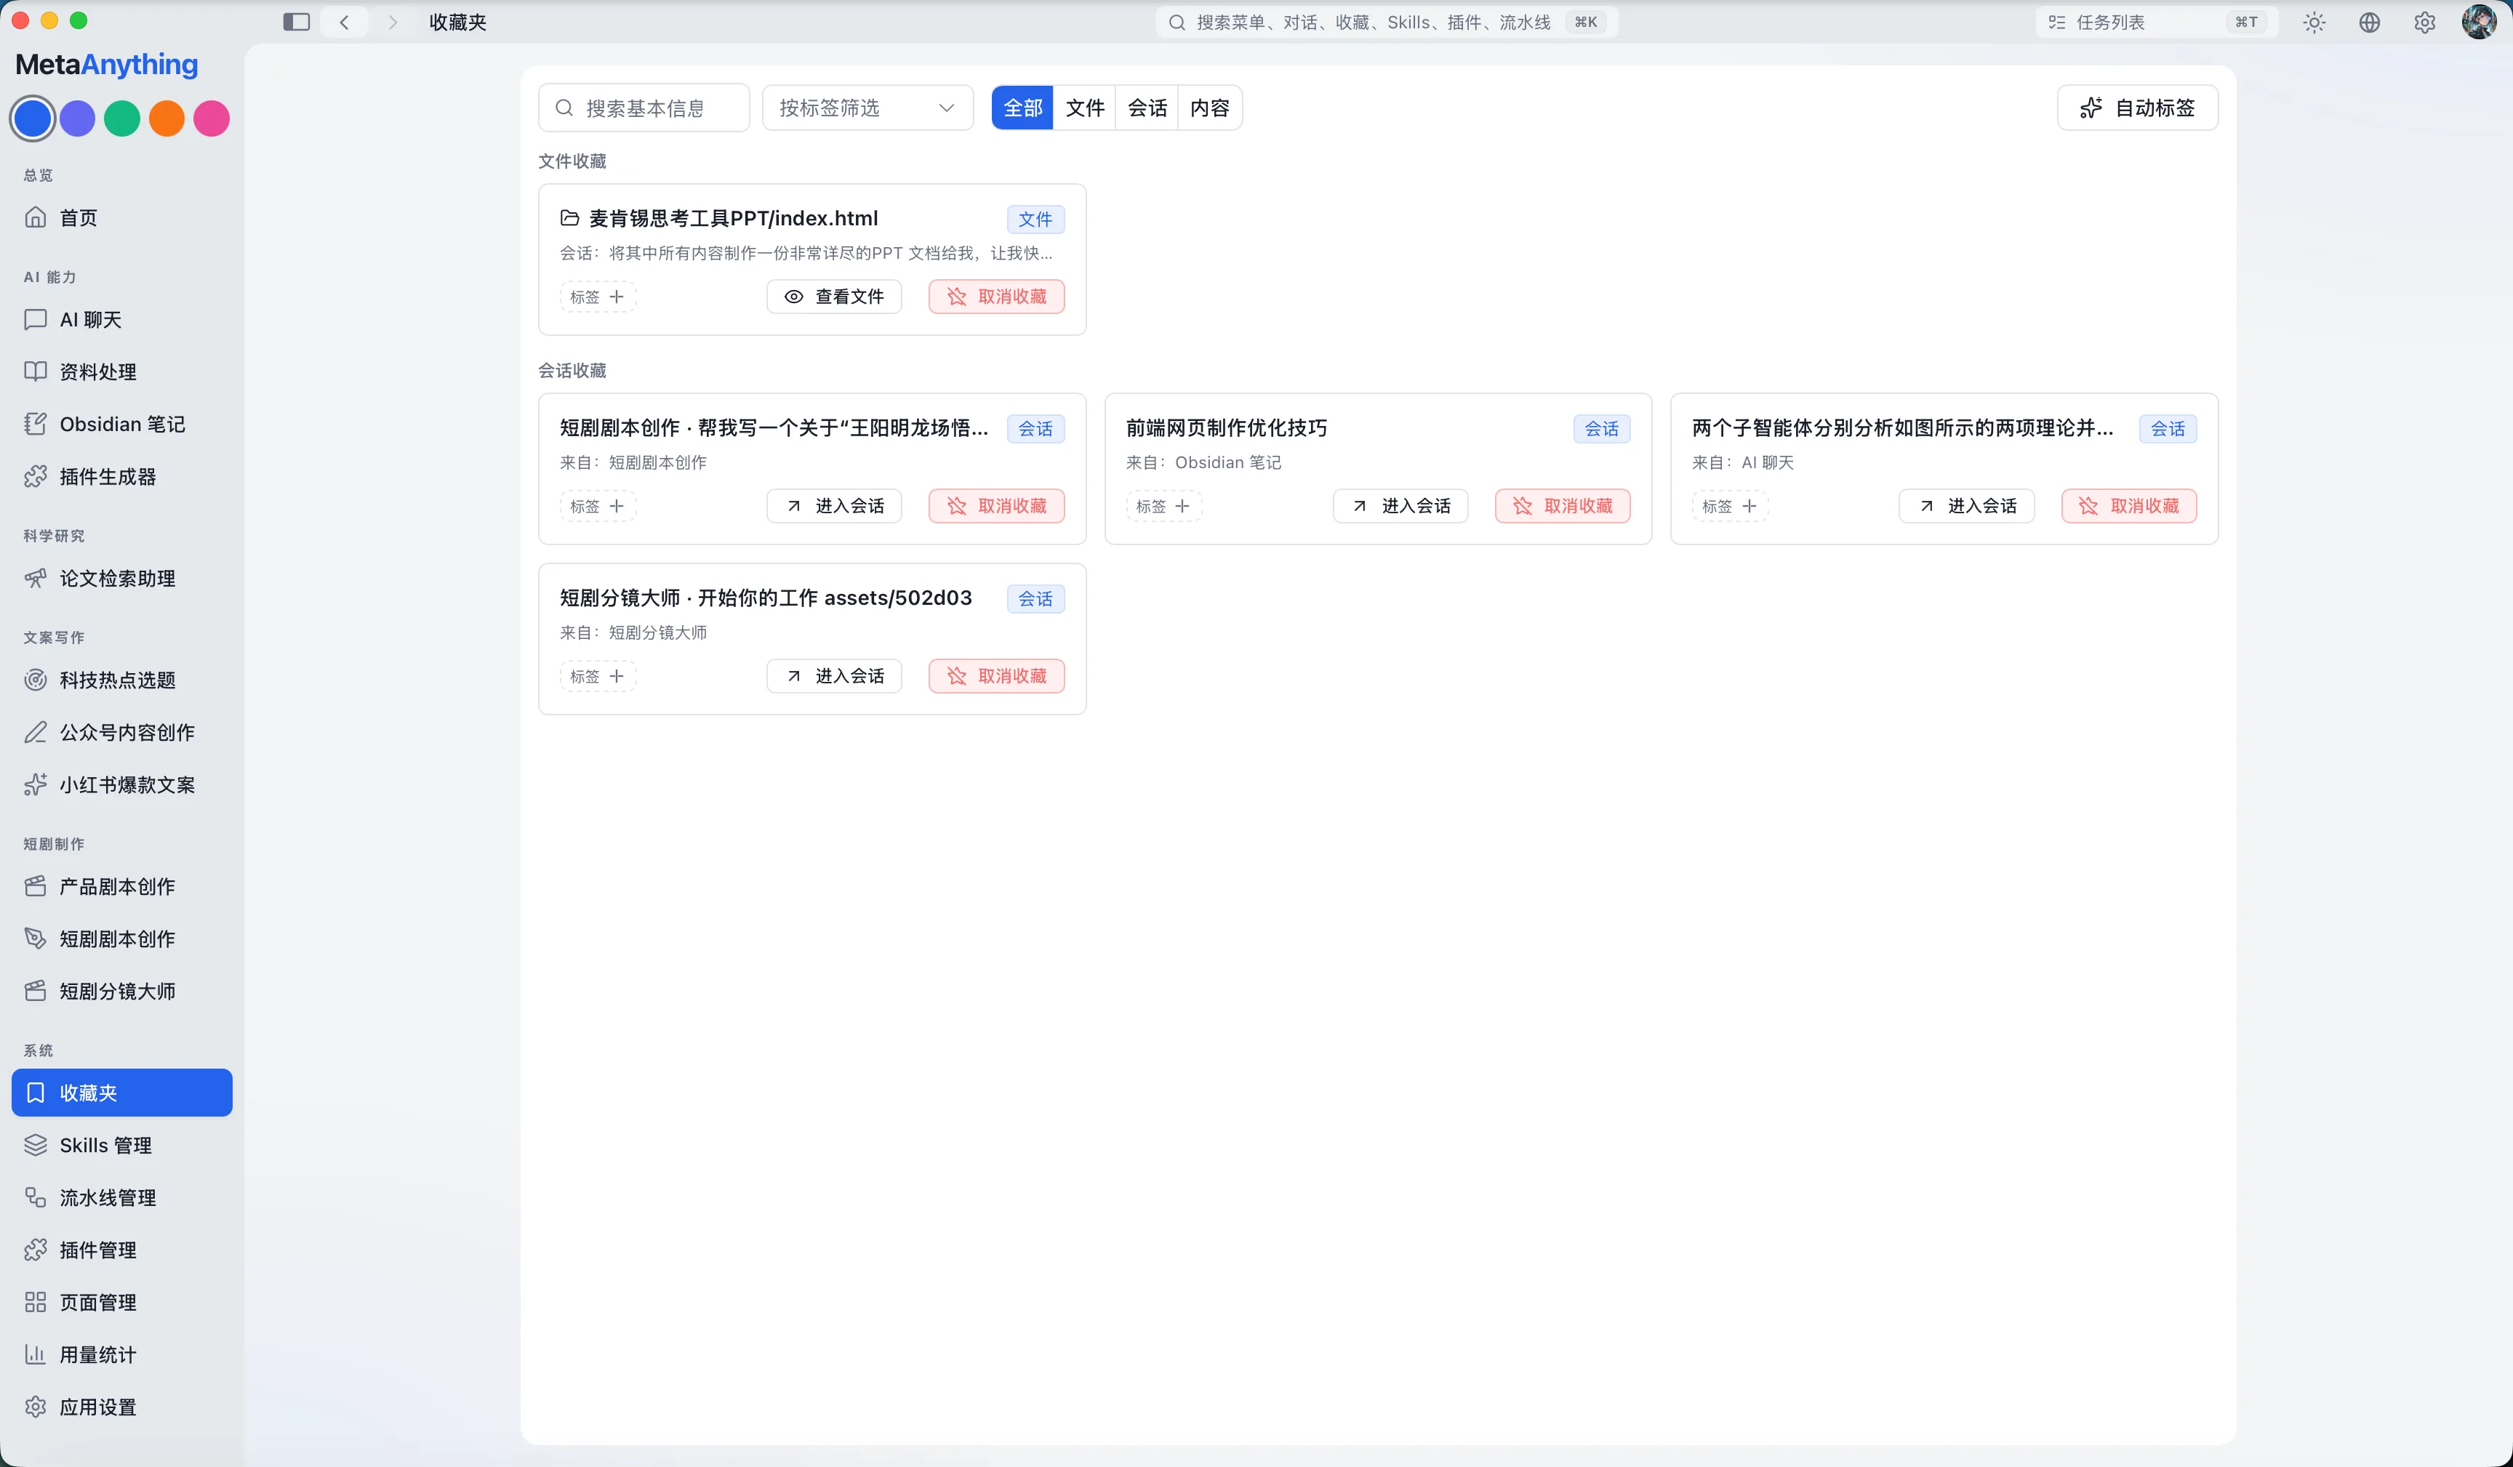Open 产品剧本创作 in the sidebar
Viewport: 2513px width, 1467px height.
pos(121,887)
